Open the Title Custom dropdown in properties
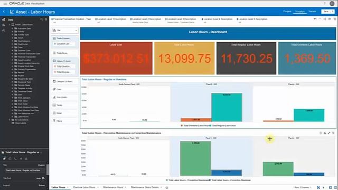The height and width of the screenshot is (190, 338). tap(41, 165)
